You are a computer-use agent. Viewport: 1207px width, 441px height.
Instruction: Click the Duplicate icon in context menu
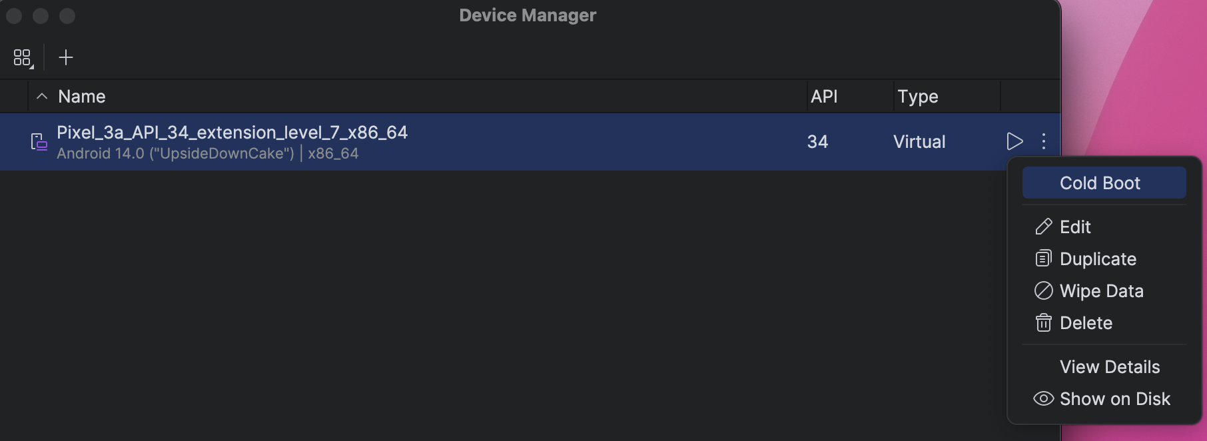pyautogui.click(x=1043, y=258)
